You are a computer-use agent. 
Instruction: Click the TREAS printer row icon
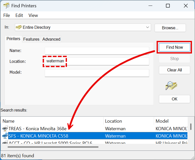(x=5, y=129)
